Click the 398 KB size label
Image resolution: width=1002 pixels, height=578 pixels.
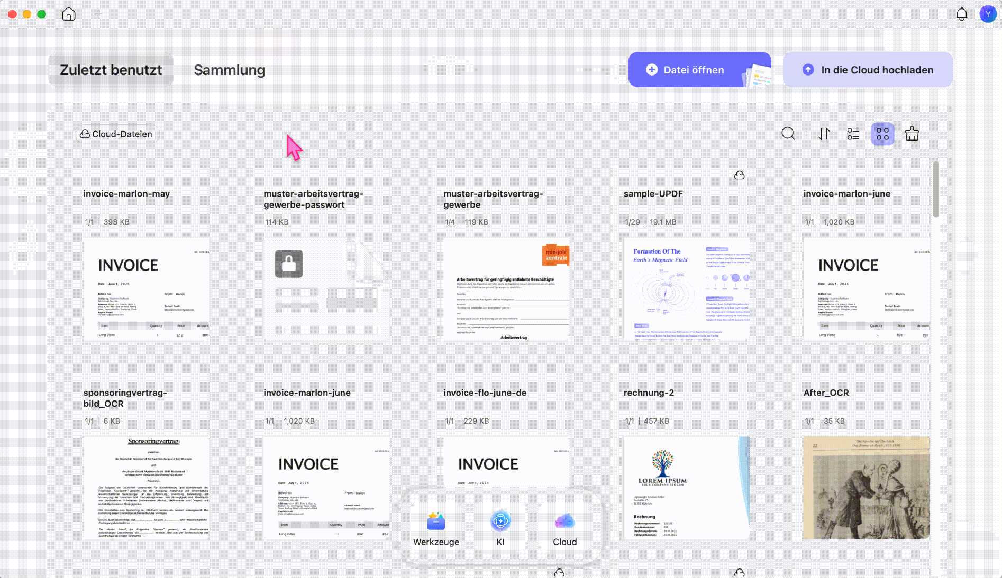point(116,222)
